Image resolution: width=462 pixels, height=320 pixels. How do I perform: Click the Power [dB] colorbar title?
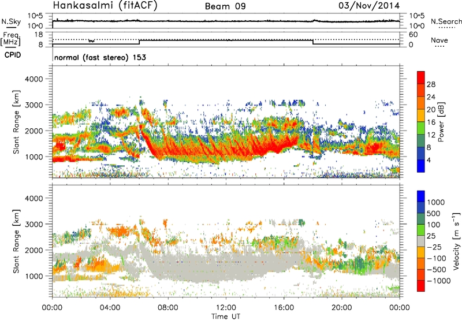point(441,122)
